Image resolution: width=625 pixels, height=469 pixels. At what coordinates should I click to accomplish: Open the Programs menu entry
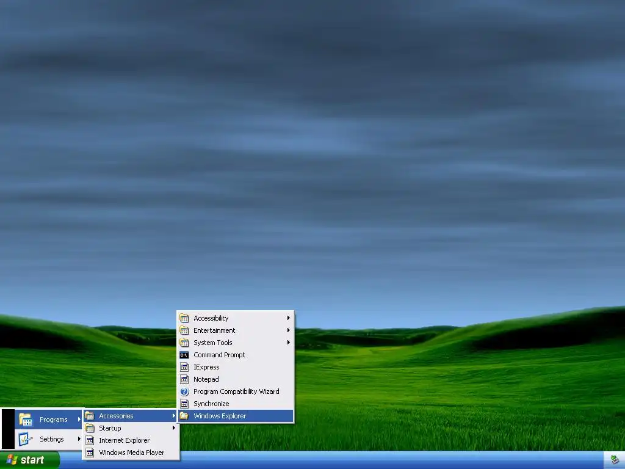tap(48, 420)
